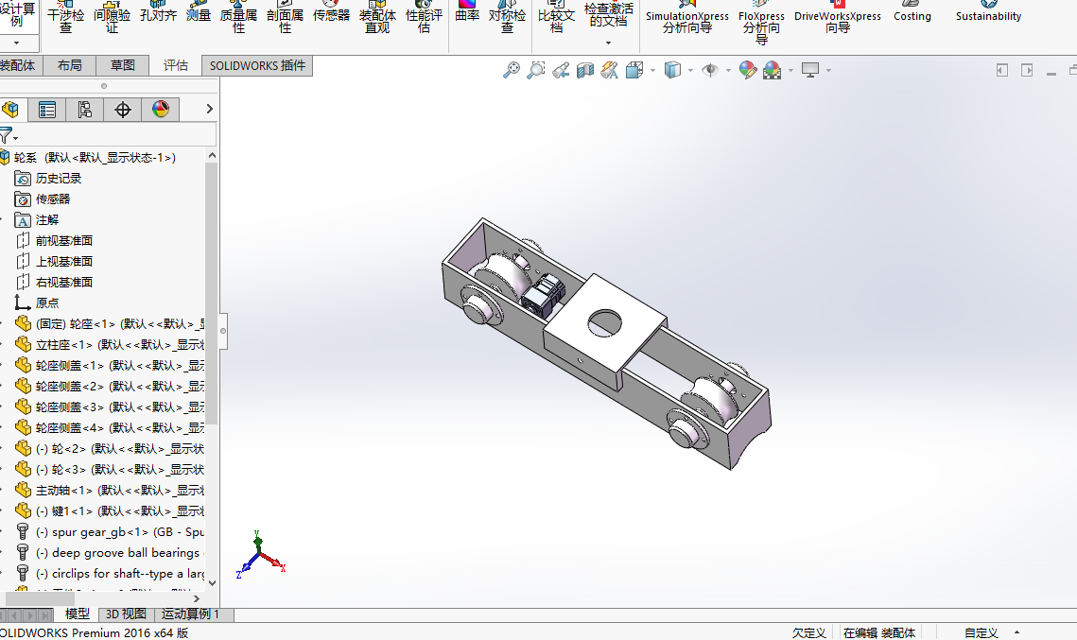Open the feature tree filter dropdown
Viewport: 1077px width, 640px height.
coord(9,136)
